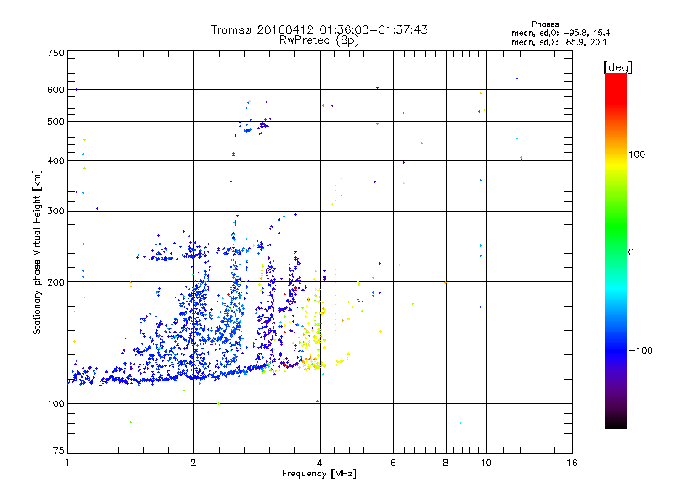
Task: Click the '6' x-axis tick label
Action: [x=393, y=463]
